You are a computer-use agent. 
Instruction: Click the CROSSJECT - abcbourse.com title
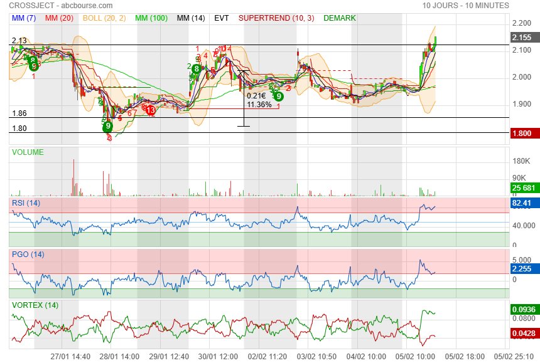click(61, 6)
